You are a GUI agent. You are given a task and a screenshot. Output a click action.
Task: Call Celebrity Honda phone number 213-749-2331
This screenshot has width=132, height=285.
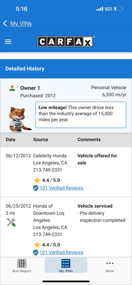click(48, 170)
